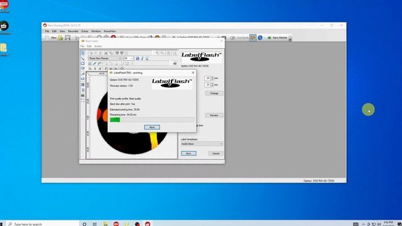Click Burn button in Burn Label window
402x226 pixels.
(x=188, y=153)
